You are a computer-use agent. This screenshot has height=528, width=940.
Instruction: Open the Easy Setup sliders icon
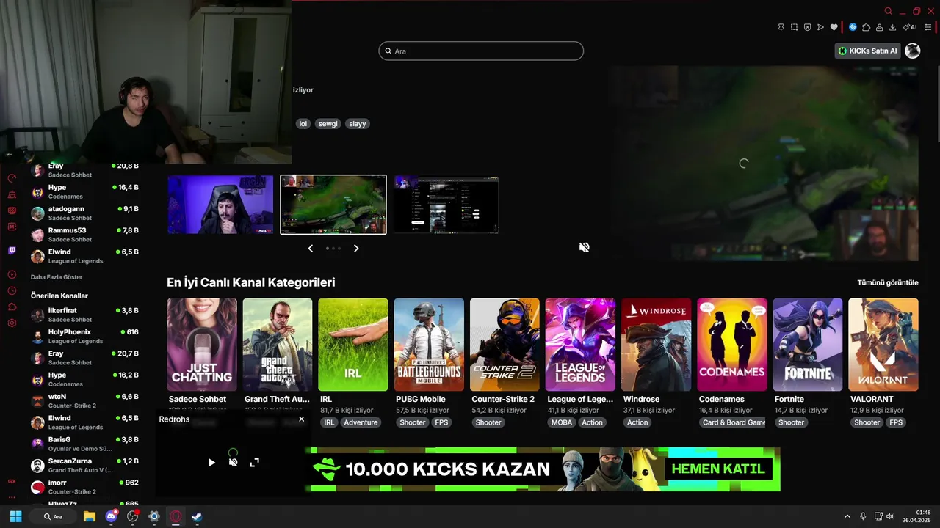point(928,27)
